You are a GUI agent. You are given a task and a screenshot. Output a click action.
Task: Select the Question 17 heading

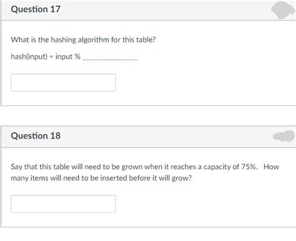[36, 9]
